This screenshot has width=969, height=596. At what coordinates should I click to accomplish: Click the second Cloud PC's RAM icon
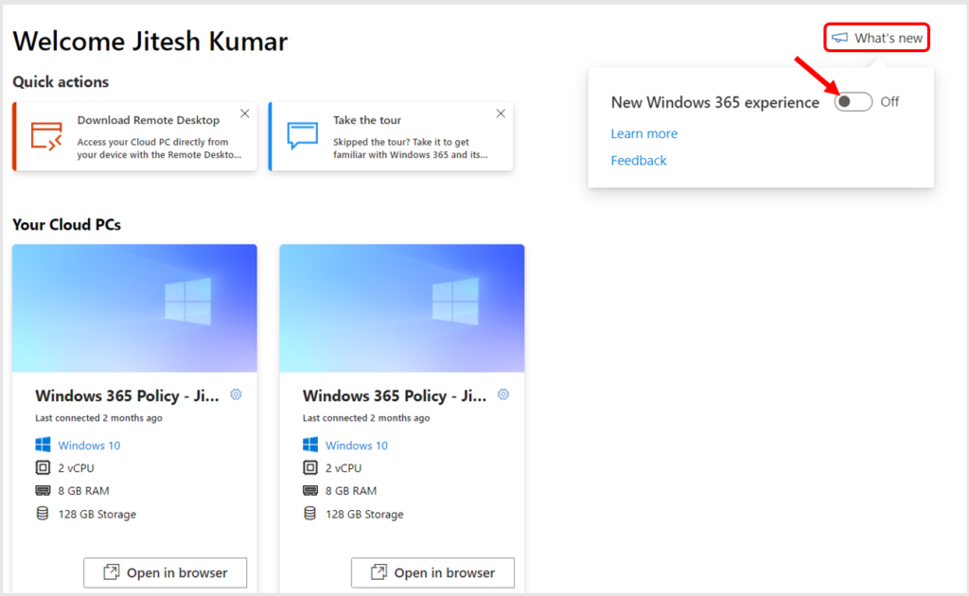click(310, 490)
